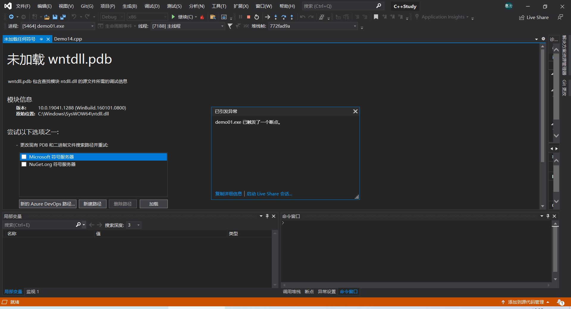Screen dimensions: 571x309
Task: Click the Navigate Backward arrow icon
Action: (11, 17)
